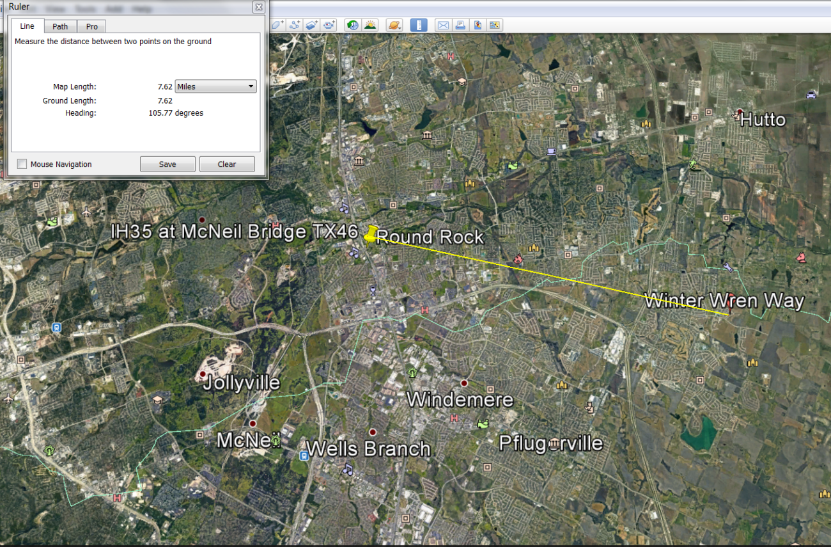Click the music note icon below Wells Branch

348,469
